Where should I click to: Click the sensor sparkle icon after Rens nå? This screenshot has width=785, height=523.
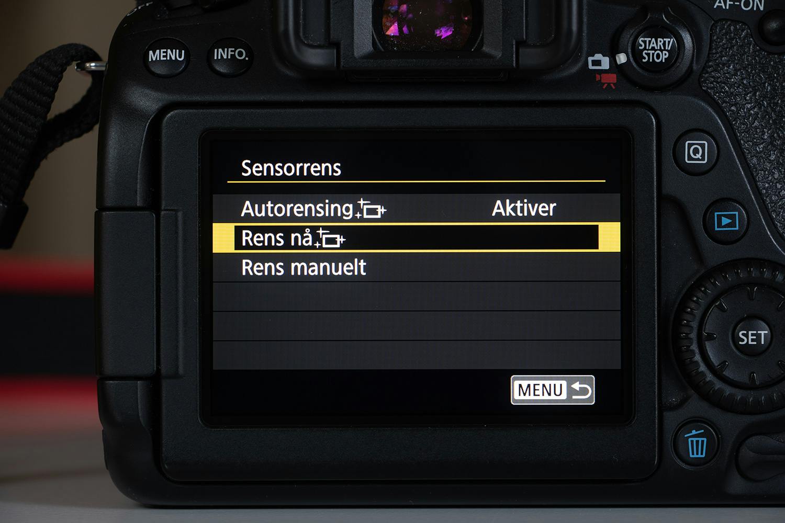click(330, 238)
